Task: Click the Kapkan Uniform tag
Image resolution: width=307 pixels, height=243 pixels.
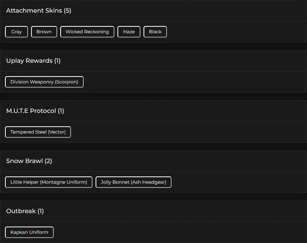Action: tap(29, 232)
